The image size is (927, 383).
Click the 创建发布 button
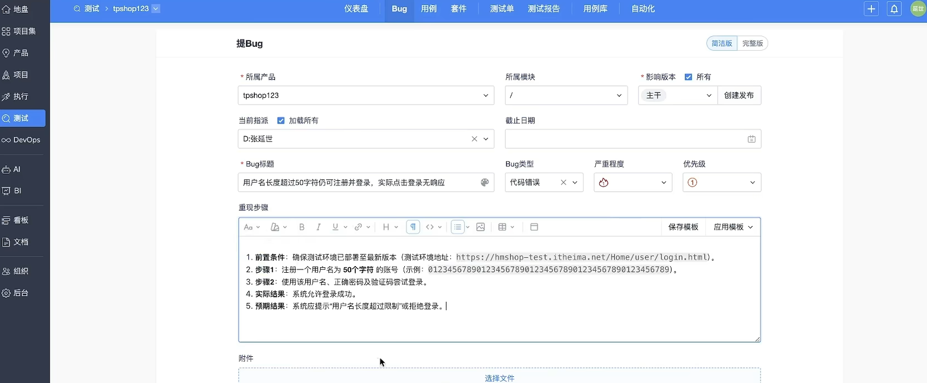(x=739, y=95)
